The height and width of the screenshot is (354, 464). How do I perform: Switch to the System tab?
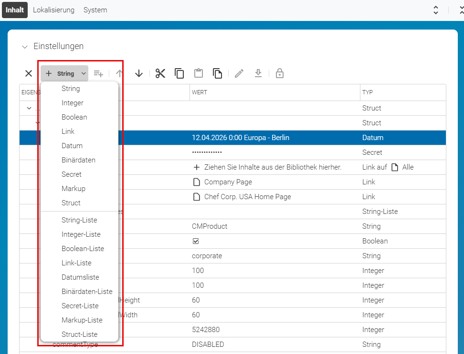click(95, 10)
